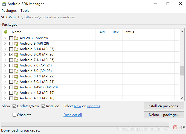Image resolution: width=186 pixels, height=134 pixels.
Task: Click the New selection link
Action: click(x=77, y=106)
